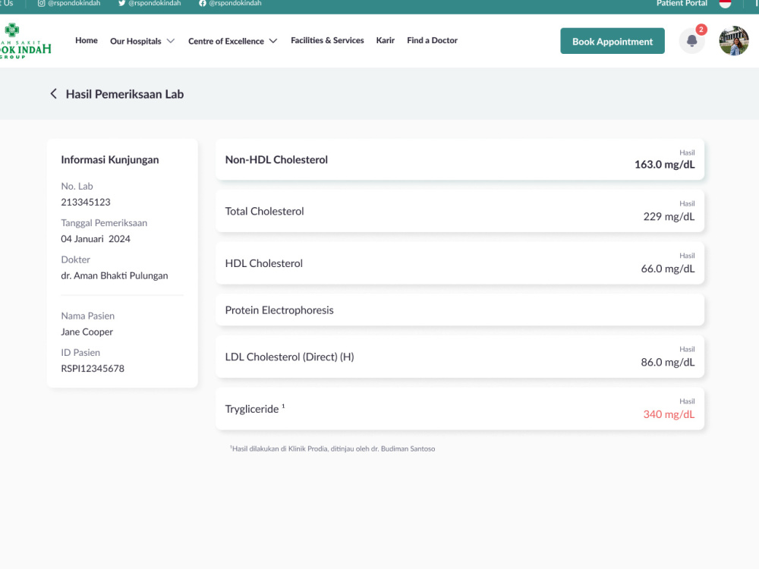Click the Hasil Pemeriksaan Lab page title
Screen dimensions: 759x569
[125, 94]
